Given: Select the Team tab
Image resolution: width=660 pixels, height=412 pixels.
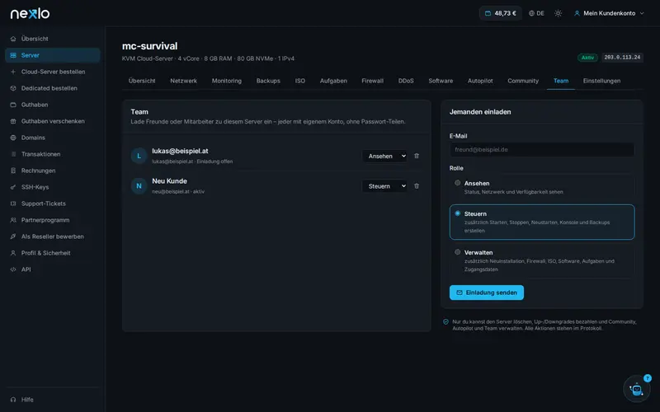Looking at the screenshot, I should 561,81.
